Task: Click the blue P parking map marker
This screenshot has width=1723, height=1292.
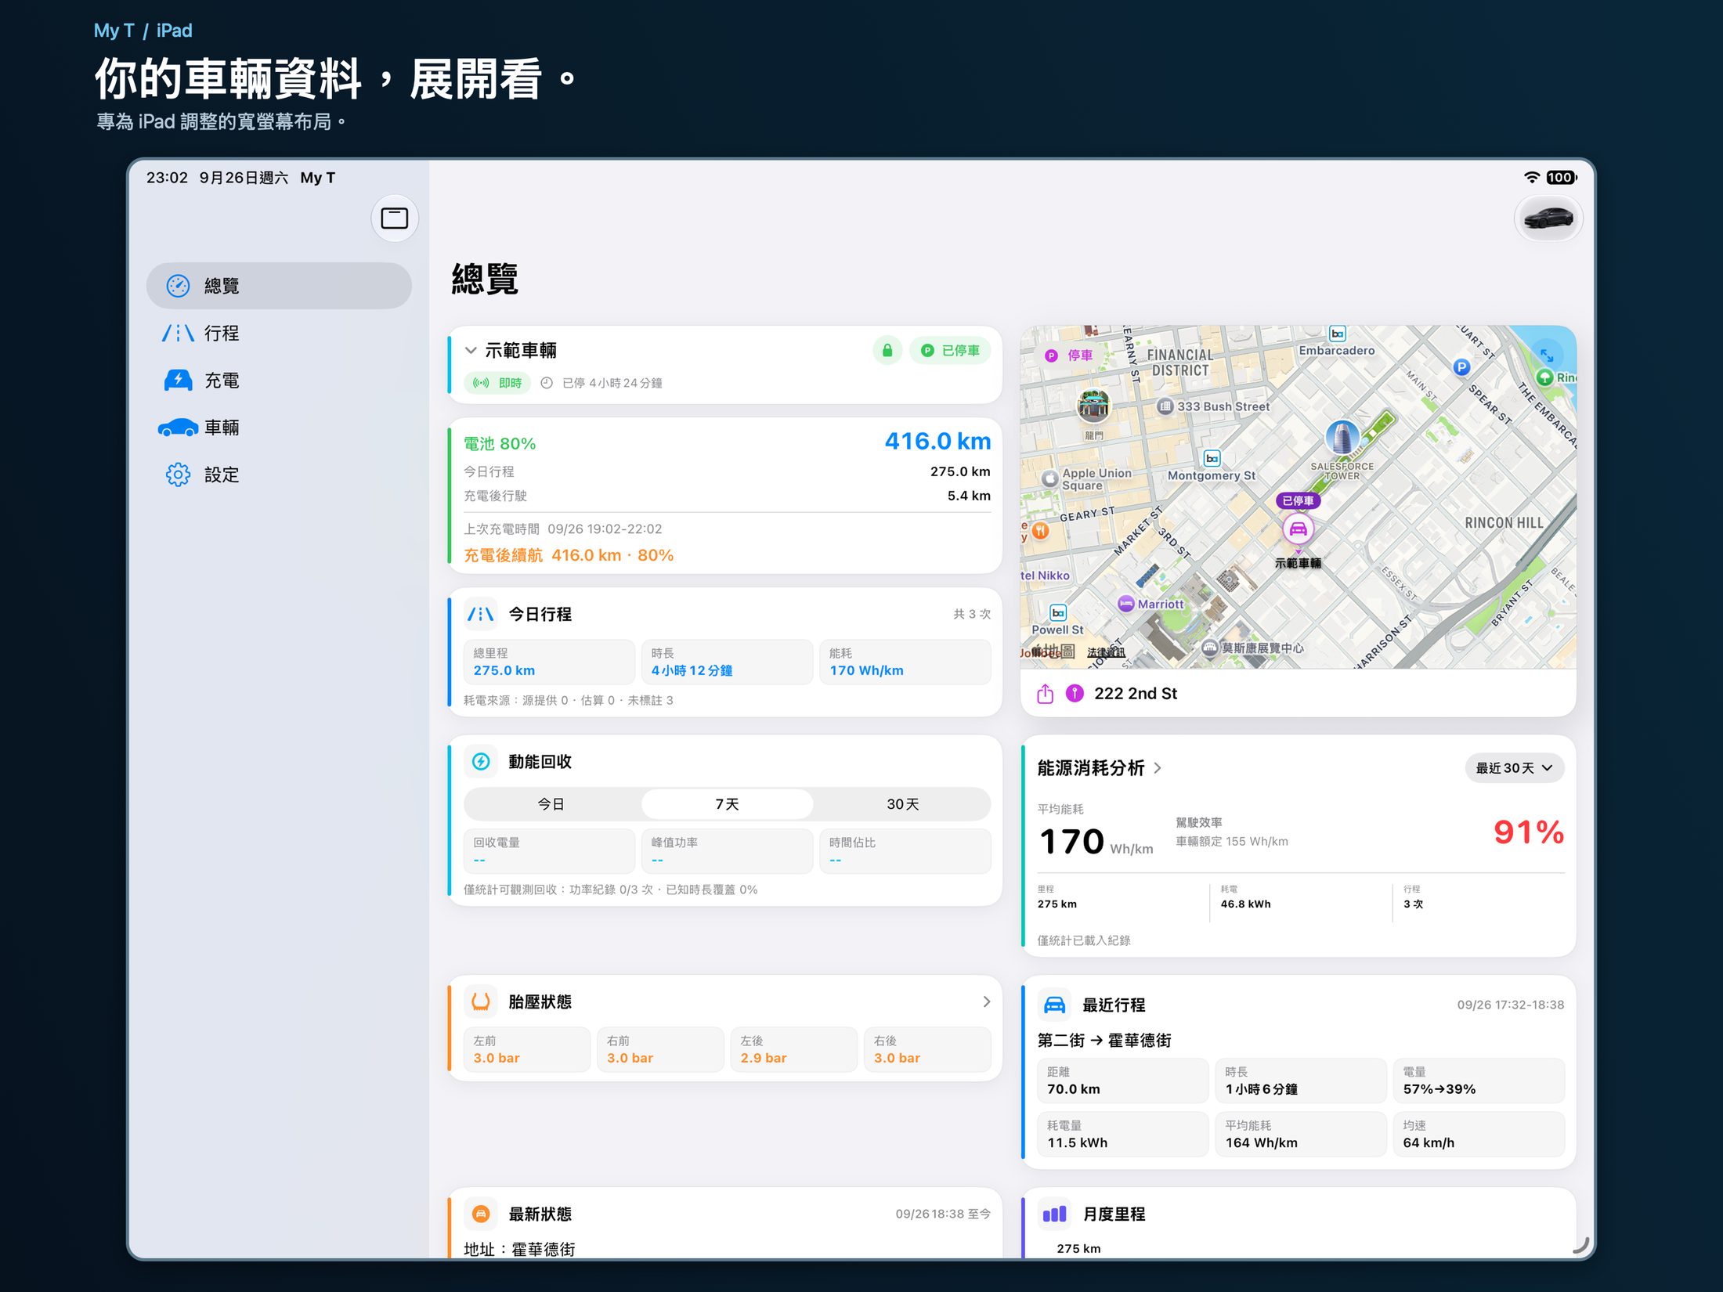Action: 1461,367
